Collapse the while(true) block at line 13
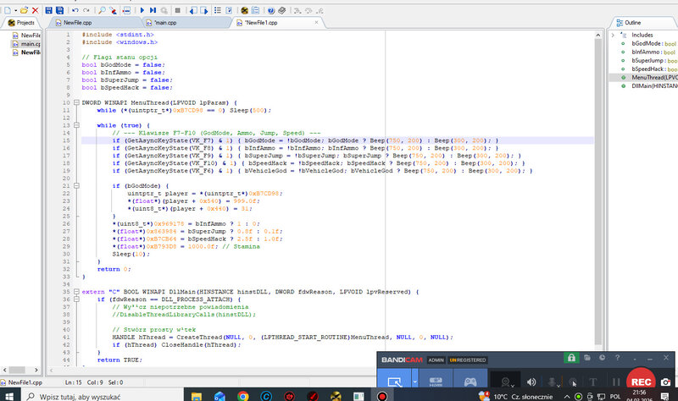Screen dimensions: 678x401 [x=75, y=124]
